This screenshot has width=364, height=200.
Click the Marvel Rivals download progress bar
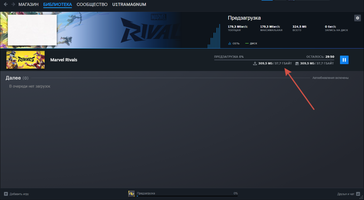274,60
